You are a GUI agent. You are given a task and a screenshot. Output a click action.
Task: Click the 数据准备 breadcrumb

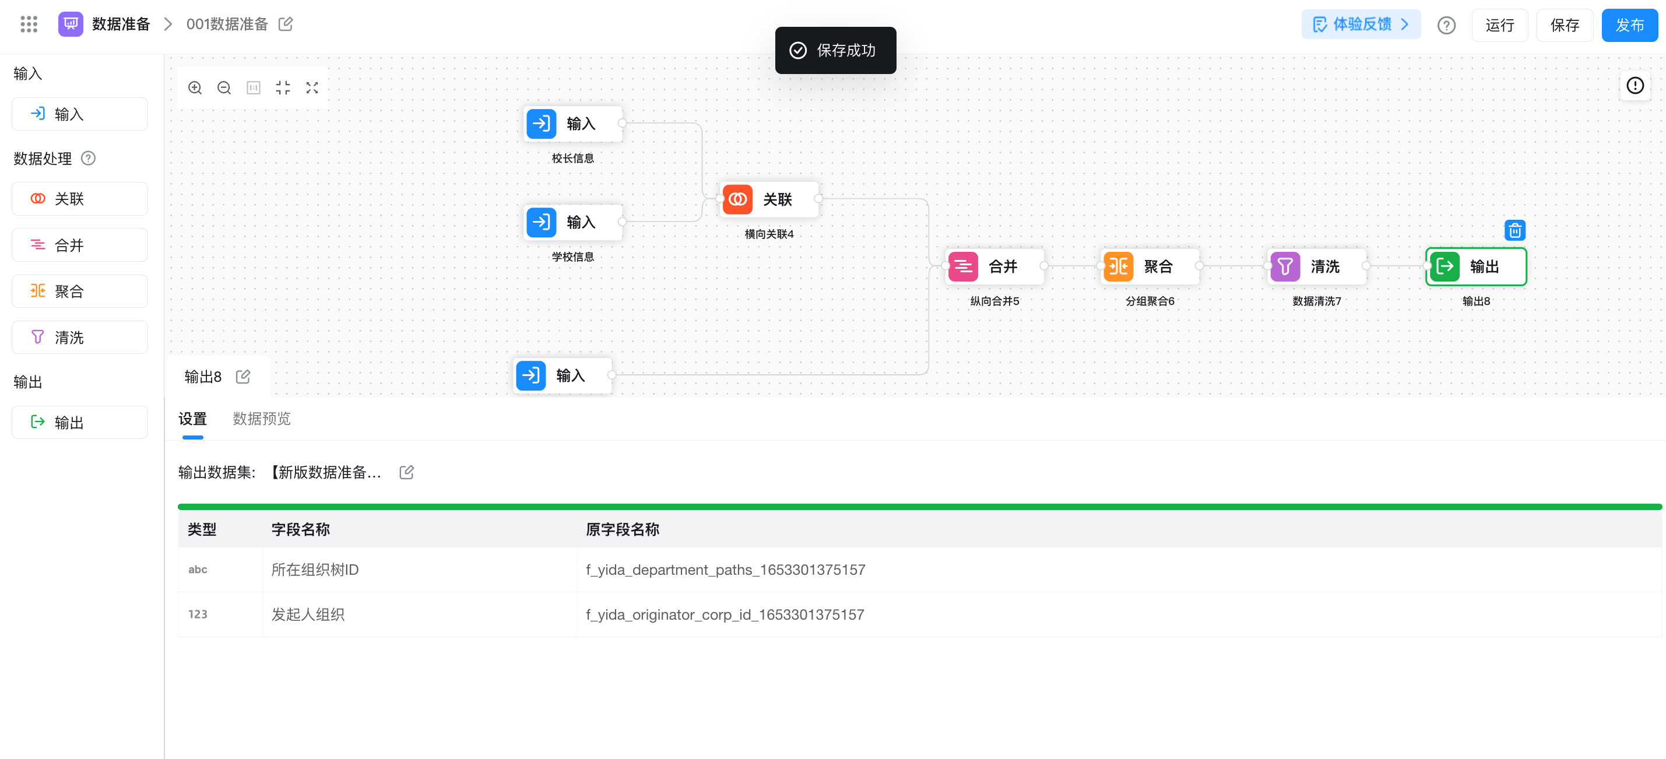121,24
